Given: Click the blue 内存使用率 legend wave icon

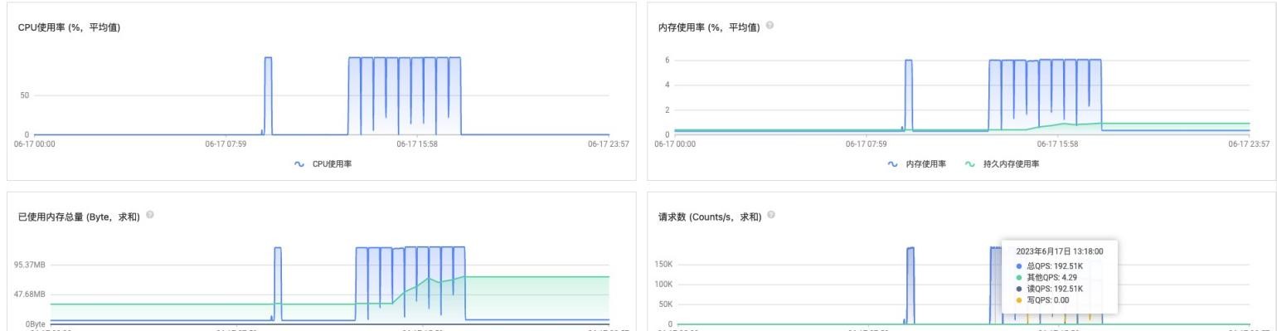Looking at the screenshot, I should coord(893,164).
